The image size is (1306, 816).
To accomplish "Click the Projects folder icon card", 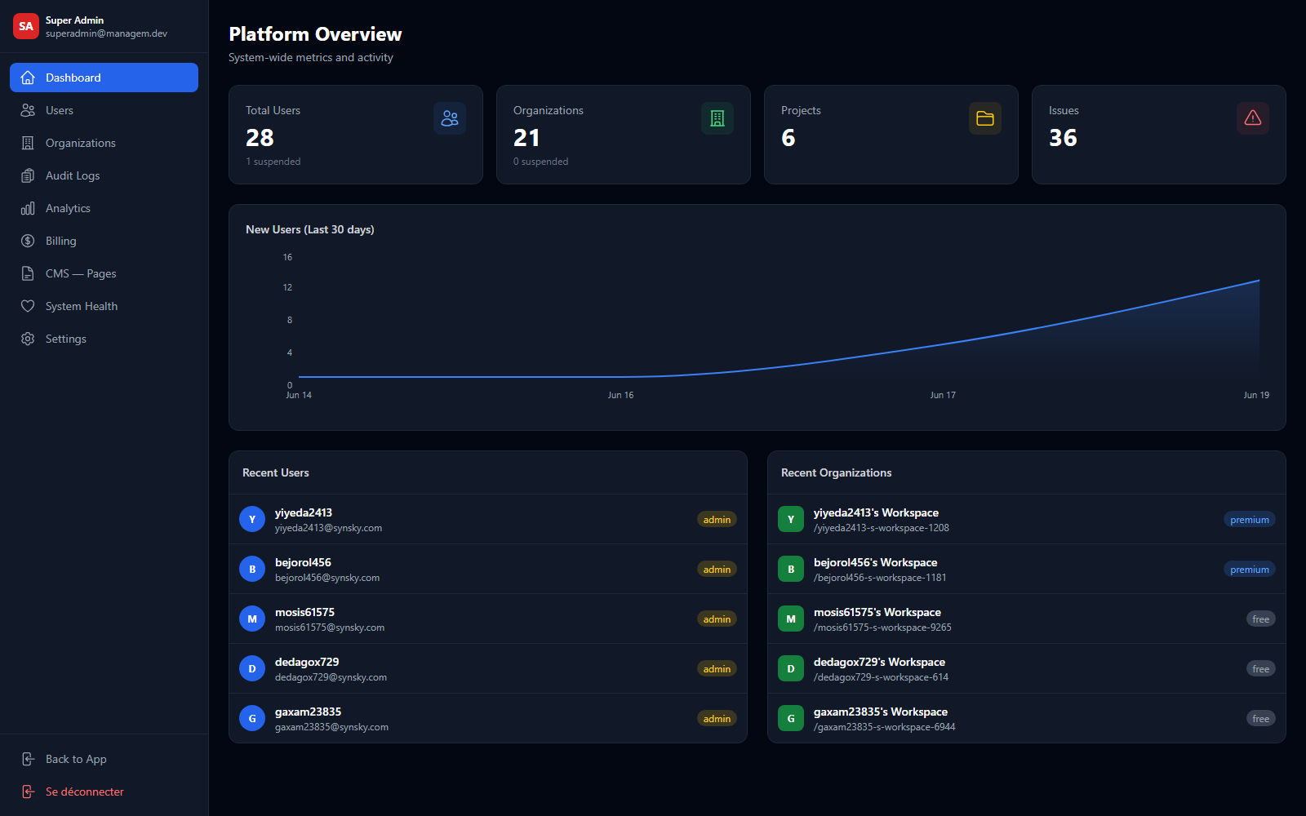I will pos(985,118).
